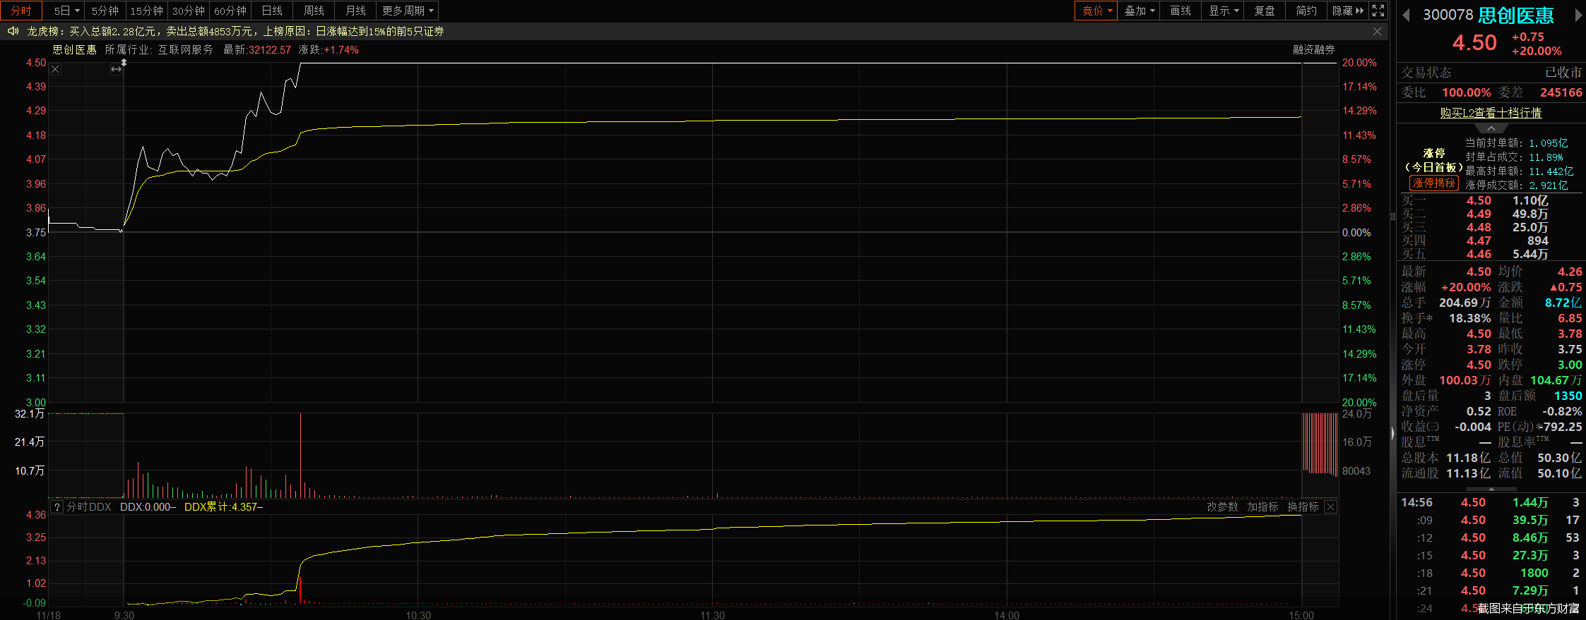Click the 购买L2查看十档行情 link

pos(1491,113)
